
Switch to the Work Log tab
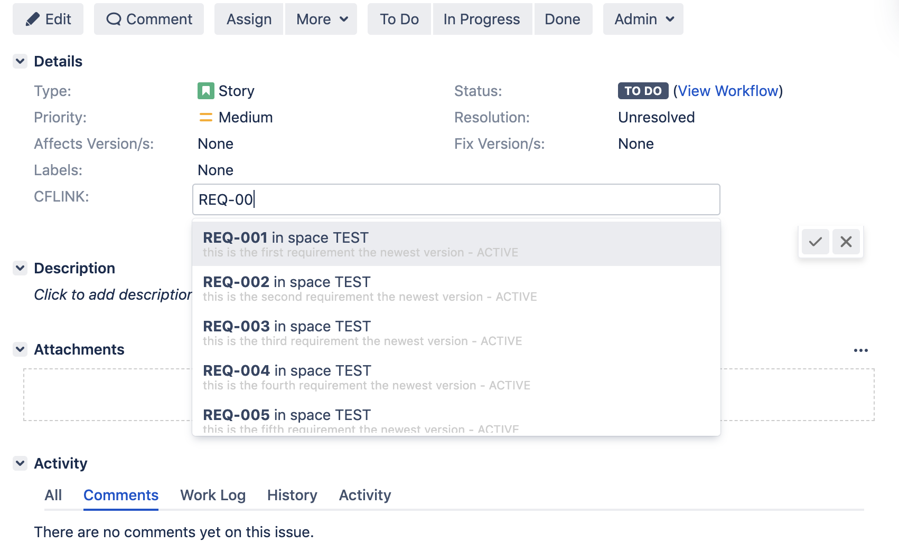click(212, 495)
